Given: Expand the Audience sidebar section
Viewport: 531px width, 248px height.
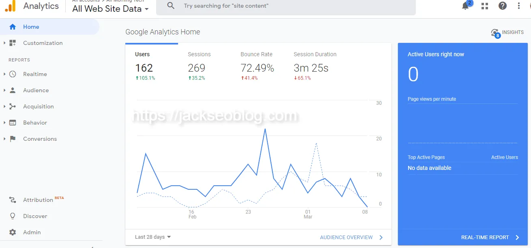Looking at the screenshot, I should click(4, 90).
